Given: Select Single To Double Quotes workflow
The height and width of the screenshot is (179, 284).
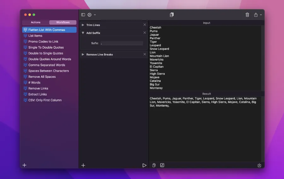Looking at the screenshot, I should (x=49, y=48).
